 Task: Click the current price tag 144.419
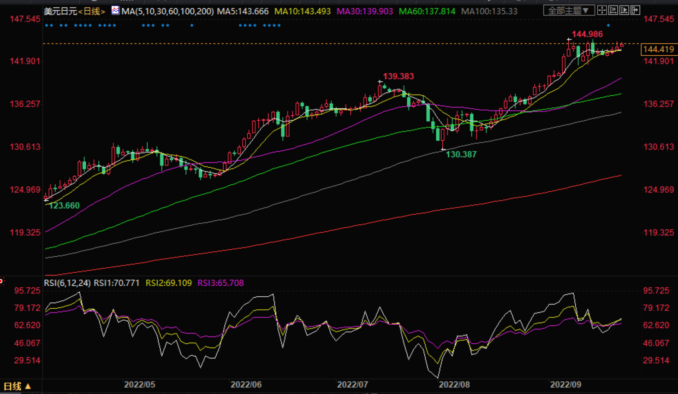click(659, 49)
